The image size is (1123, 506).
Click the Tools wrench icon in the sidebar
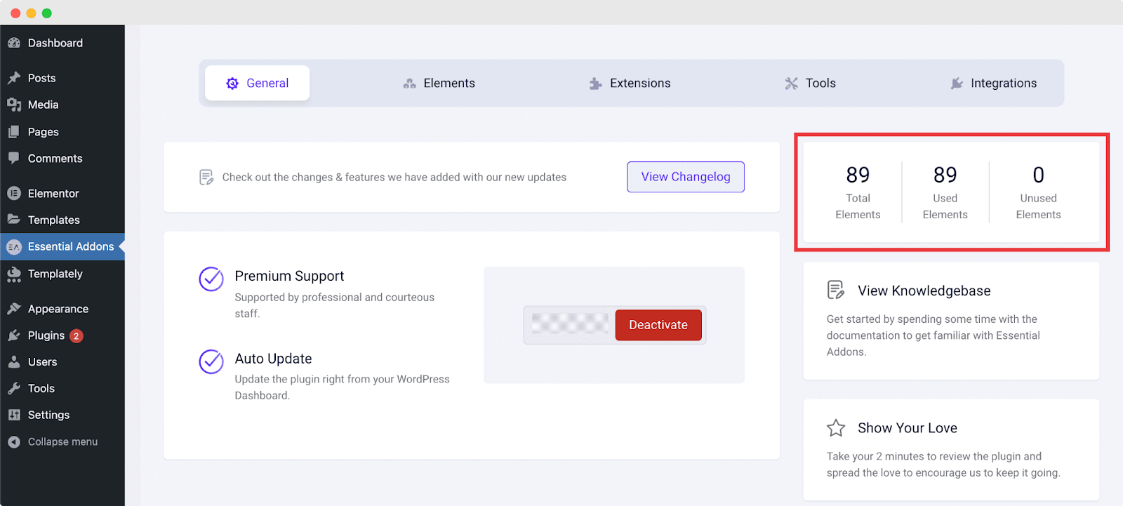pos(14,388)
